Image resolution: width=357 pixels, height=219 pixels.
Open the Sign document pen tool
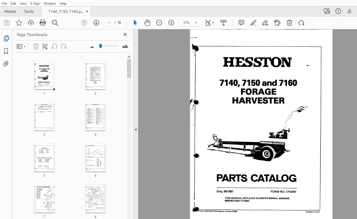coord(265,23)
